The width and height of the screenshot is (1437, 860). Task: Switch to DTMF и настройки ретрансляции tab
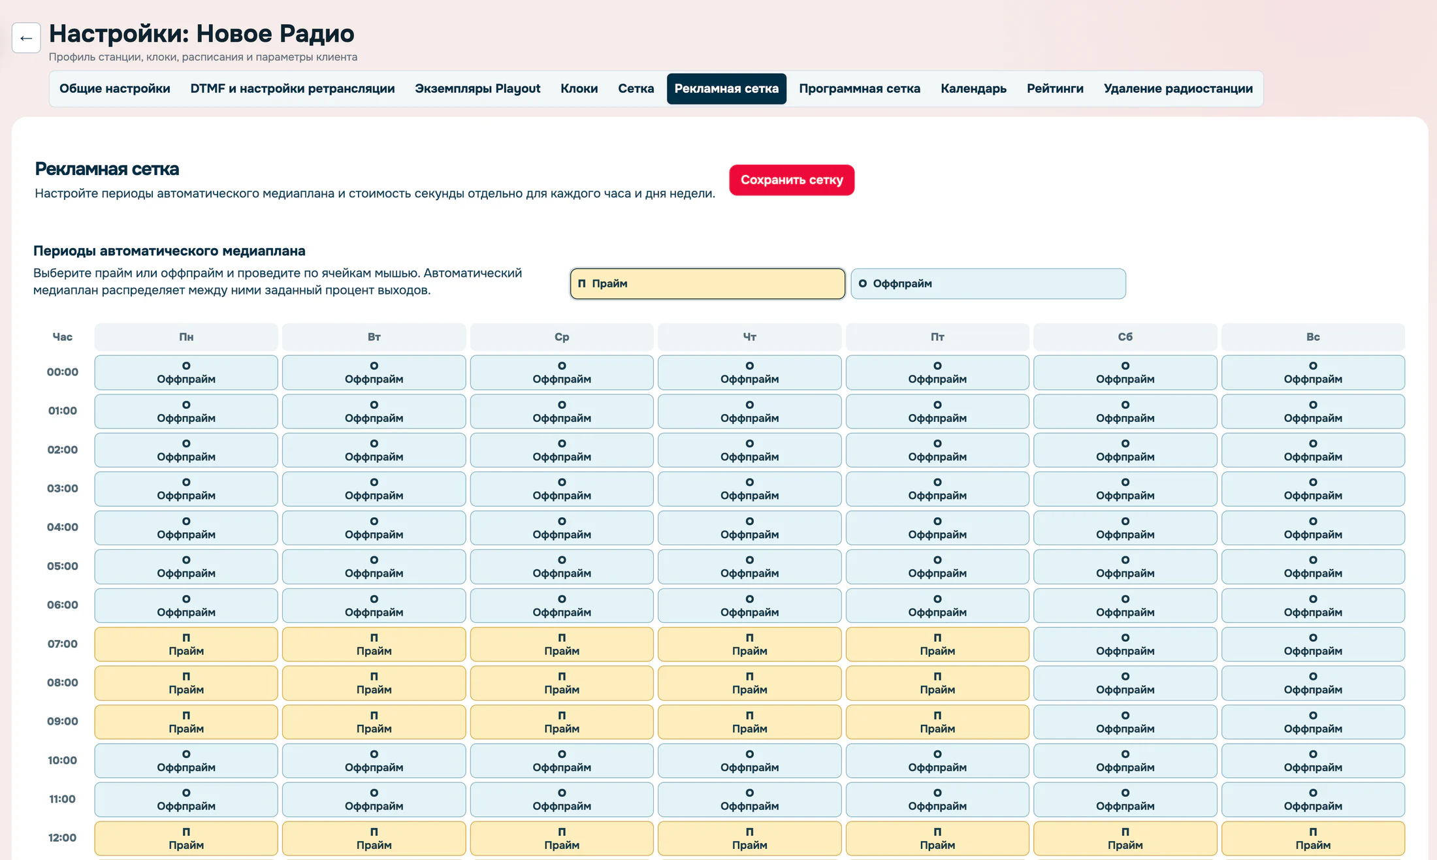[293, 89]
